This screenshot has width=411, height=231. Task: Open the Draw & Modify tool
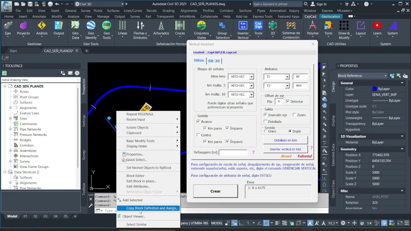click(x=344, y=30)
